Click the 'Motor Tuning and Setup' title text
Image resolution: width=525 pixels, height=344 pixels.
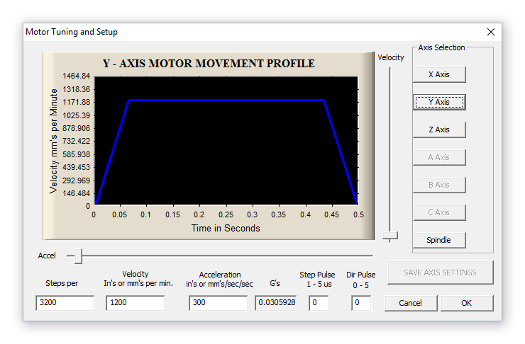(x=72, y=32)
